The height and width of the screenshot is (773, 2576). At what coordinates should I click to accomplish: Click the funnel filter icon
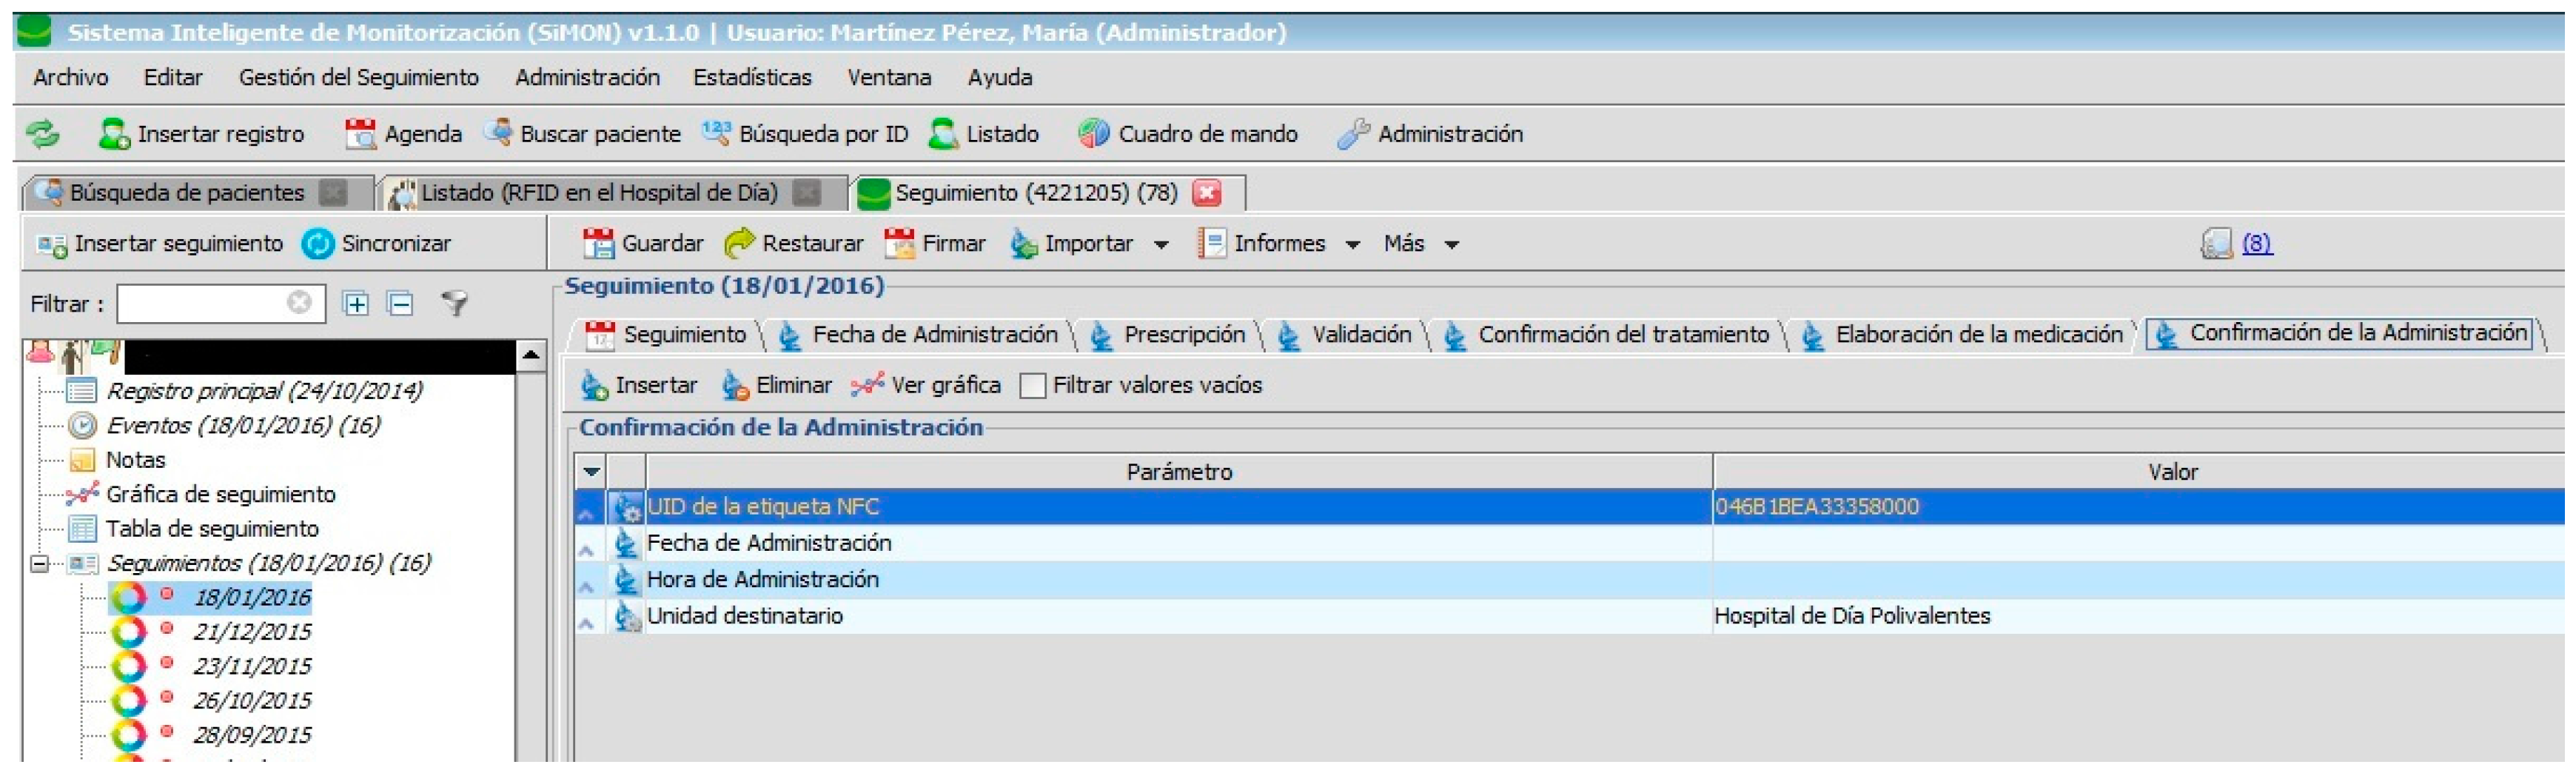(455, 304)
